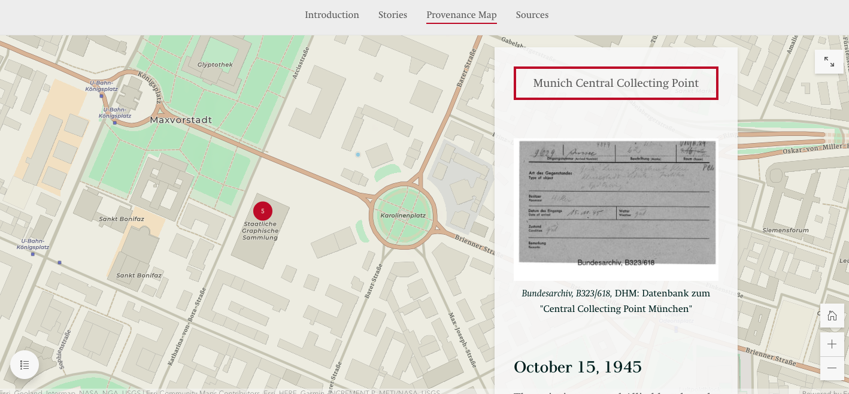Click the Munich Central Collecting Point title
The height and width of the screenshot is (394, 849).
[x=616, y=83]
